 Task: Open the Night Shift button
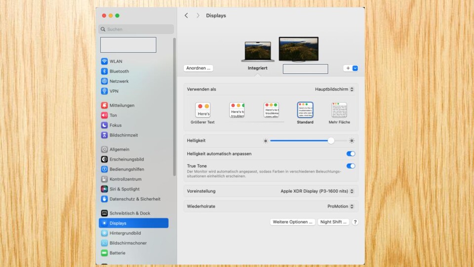(x=333, y=222)
